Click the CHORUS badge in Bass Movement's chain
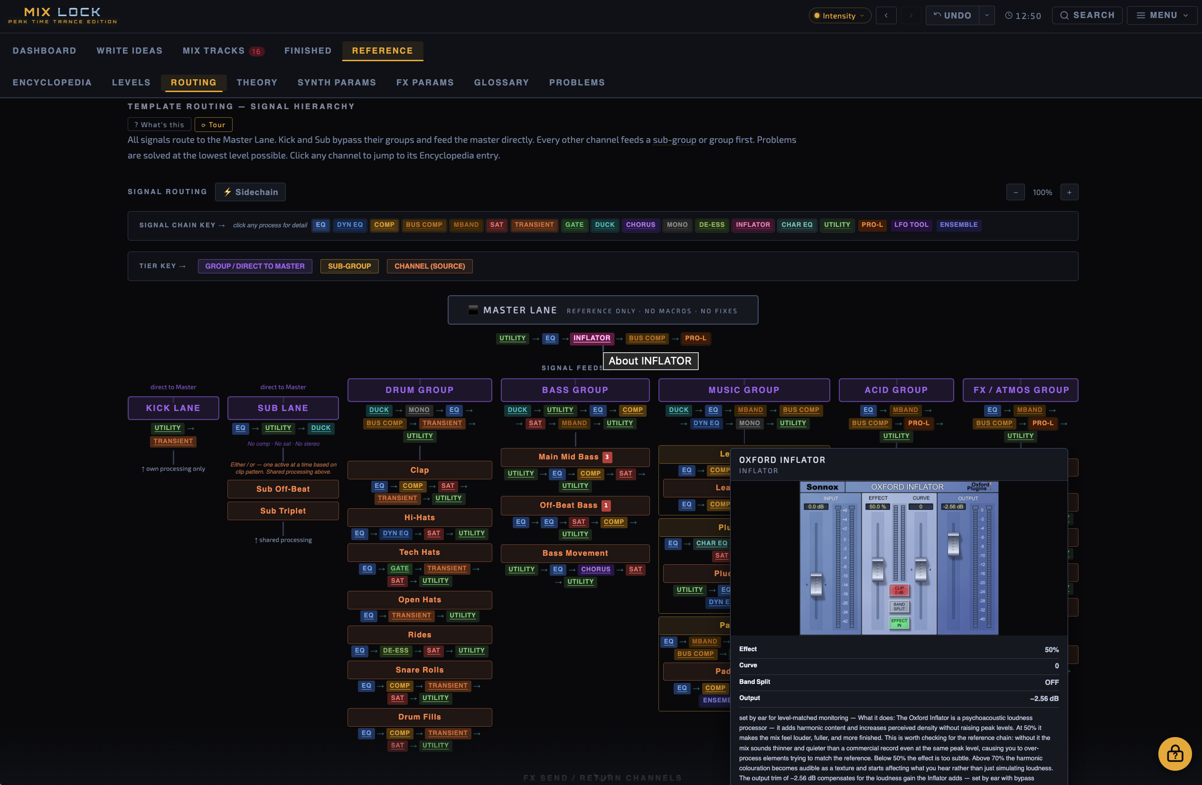1202x785 pixels. coord(595,569)
